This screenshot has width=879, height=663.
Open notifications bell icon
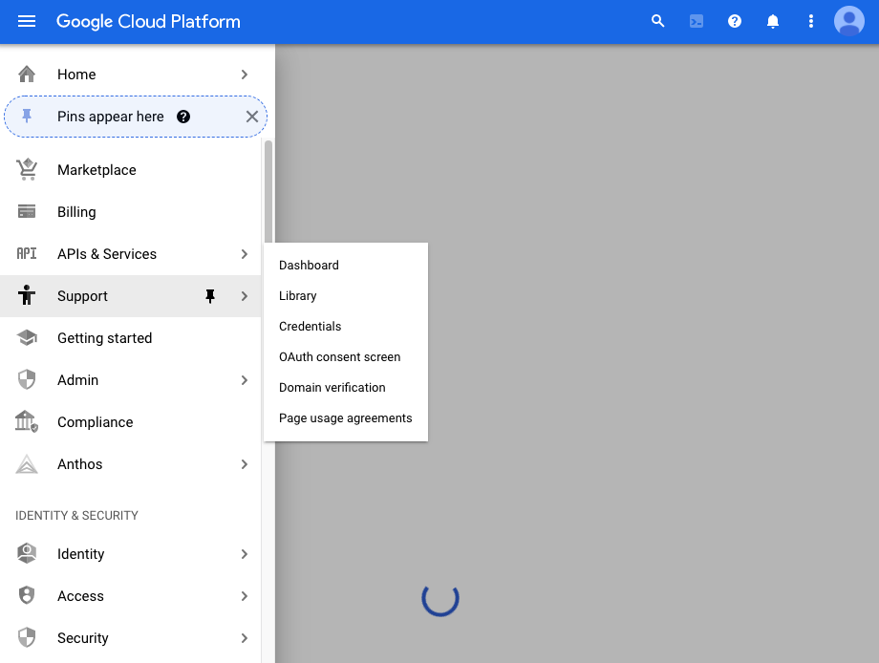[773, 21]
